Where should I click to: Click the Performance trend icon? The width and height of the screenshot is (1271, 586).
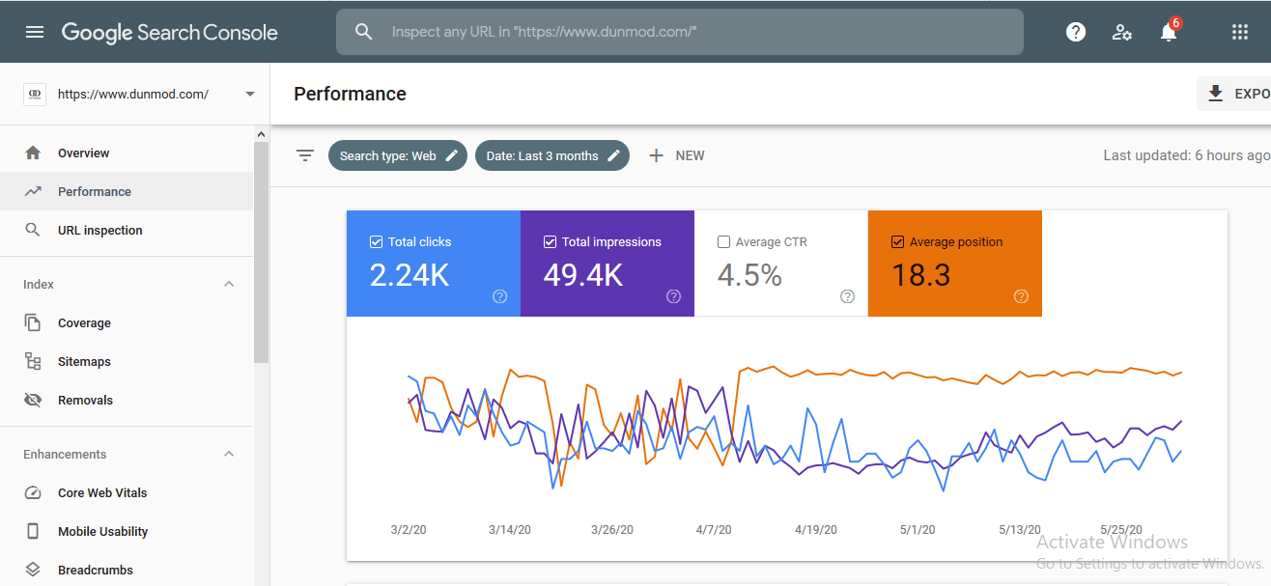[33, 191]
